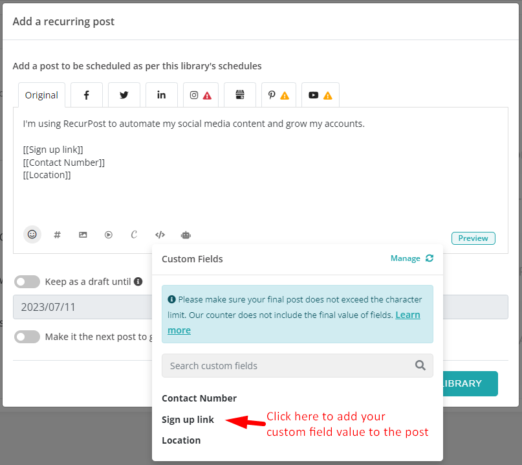The height and width of the screenshot is (465, 522).
Task: Enable the Keep as a draft toggle
Action: tap(27, 282)
